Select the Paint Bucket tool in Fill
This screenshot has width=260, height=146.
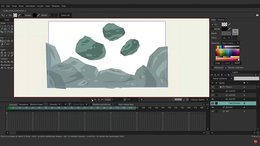point(9,41)
